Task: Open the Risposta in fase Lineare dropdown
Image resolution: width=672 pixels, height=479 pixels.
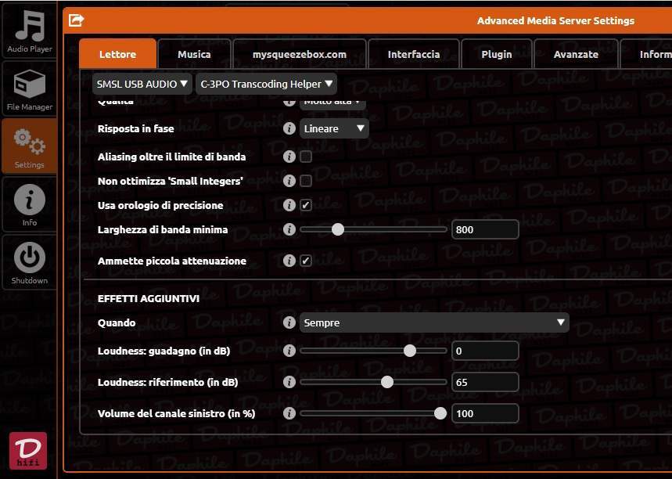Action: click(x=334, y=128)
